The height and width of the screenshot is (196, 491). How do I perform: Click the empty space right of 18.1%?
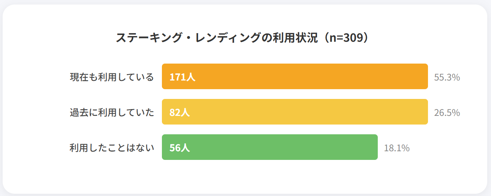tap(445, 148)
